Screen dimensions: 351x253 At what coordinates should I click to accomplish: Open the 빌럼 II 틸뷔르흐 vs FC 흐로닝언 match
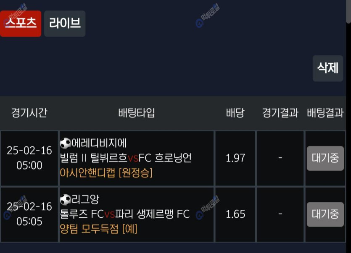[x=126, y=158]
